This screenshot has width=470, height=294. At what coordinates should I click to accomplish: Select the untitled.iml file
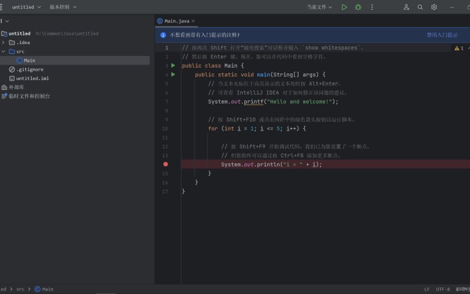[32, 79]
